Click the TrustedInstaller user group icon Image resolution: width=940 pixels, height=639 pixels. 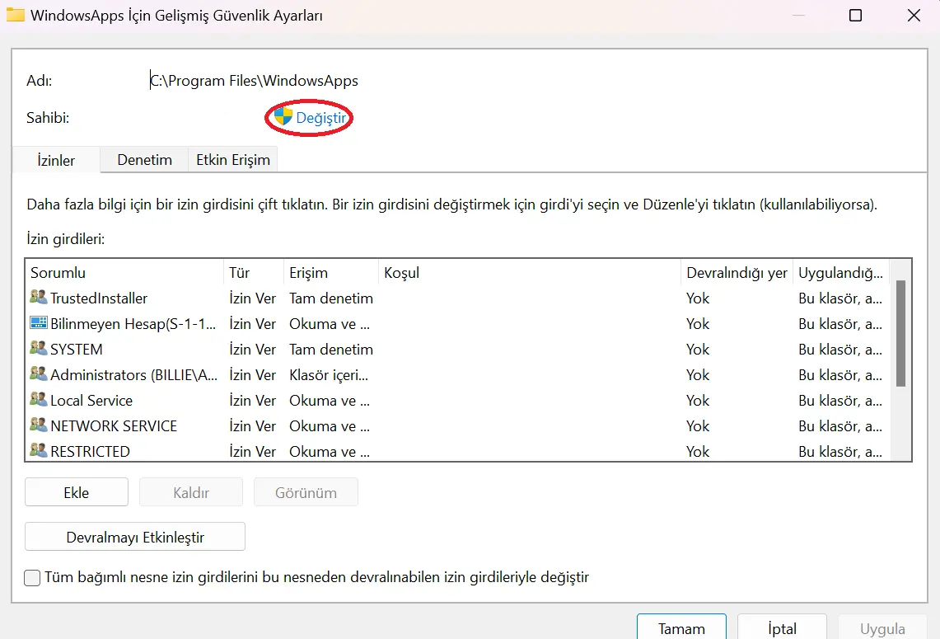(x=39, y=296)
